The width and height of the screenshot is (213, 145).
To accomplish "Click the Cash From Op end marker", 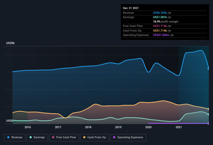I will 209,109.
